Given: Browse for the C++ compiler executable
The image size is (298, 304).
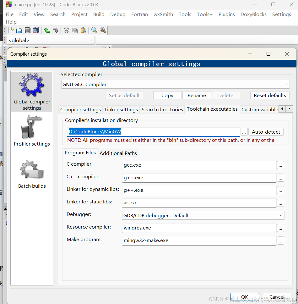Looking at the screenshot, I should pos(280,178).
